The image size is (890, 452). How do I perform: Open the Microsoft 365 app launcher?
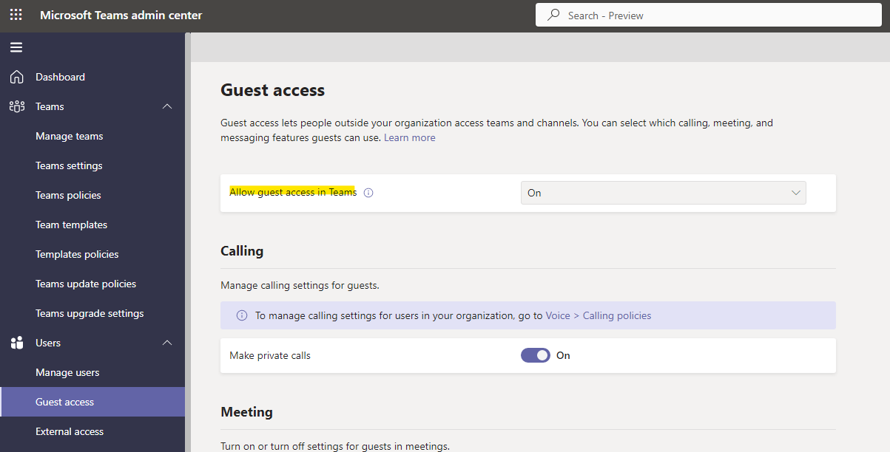tap(16, 14)
